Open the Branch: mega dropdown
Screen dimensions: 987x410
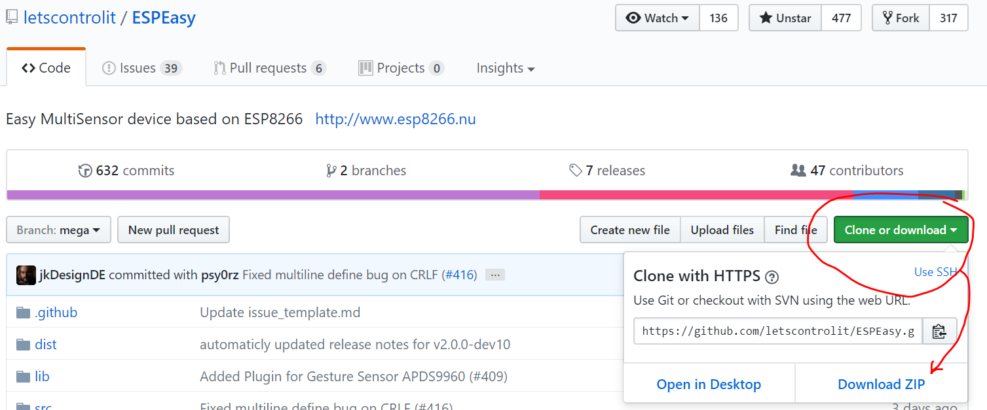[58, 230]
